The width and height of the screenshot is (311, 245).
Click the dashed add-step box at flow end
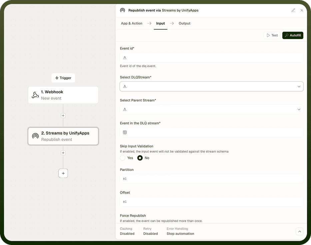coord(63,173)
